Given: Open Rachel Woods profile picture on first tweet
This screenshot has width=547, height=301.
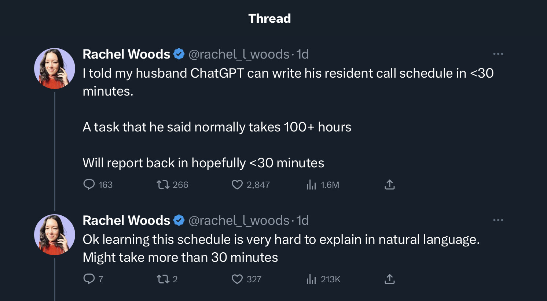Looking at the screenshot, I should pyautogui.click(x=55, y=68).
